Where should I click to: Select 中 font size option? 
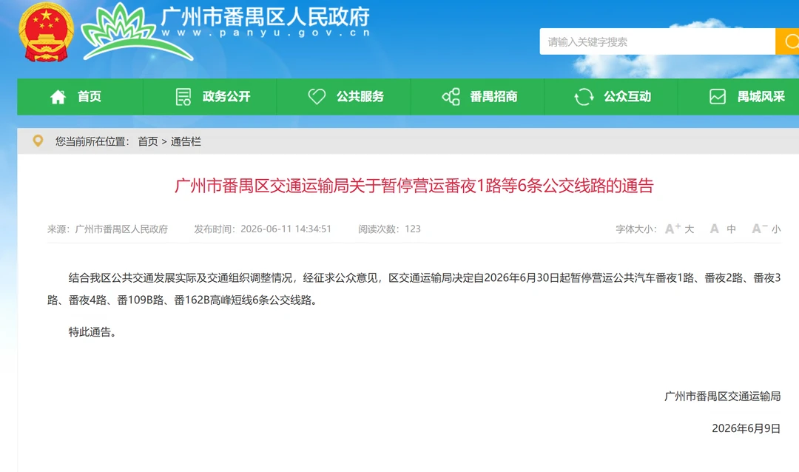[x=731, y=229]
